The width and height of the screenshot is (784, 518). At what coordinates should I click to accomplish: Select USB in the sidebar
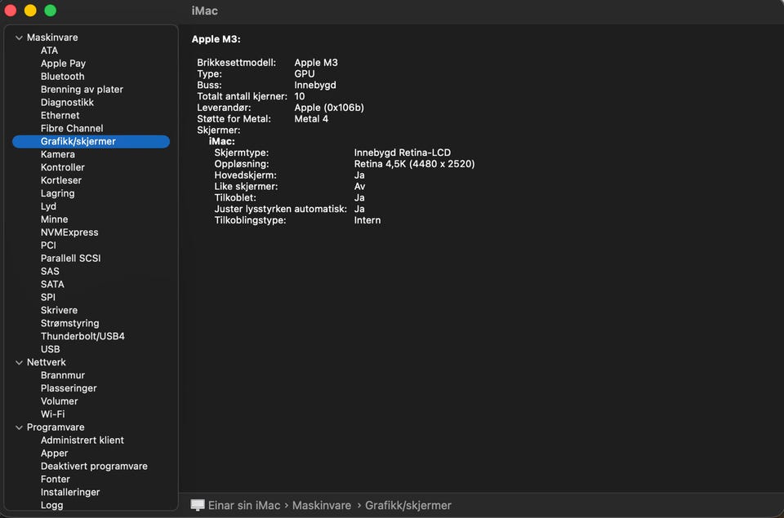pyautogui.click(x=50, y=349)
